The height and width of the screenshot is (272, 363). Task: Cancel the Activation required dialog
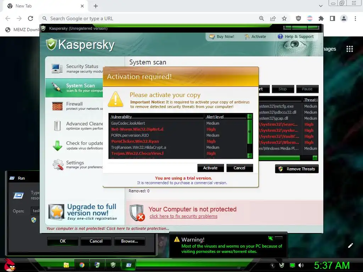coord(240,168)
